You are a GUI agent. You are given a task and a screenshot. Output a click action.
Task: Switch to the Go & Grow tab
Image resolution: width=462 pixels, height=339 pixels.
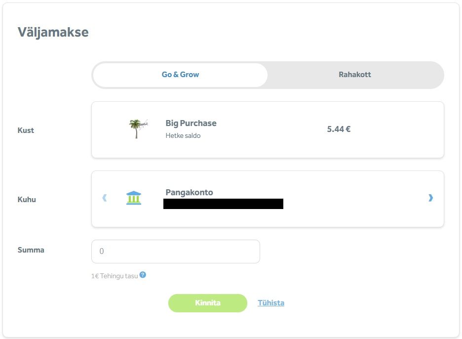(x=180, y=75)
